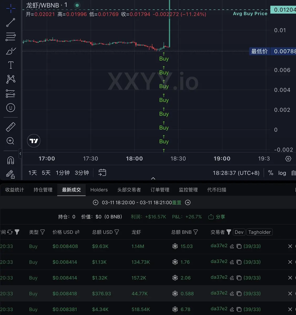Open the Holders tab
This screenshot has width=296, height=315.
click(99, 190)
